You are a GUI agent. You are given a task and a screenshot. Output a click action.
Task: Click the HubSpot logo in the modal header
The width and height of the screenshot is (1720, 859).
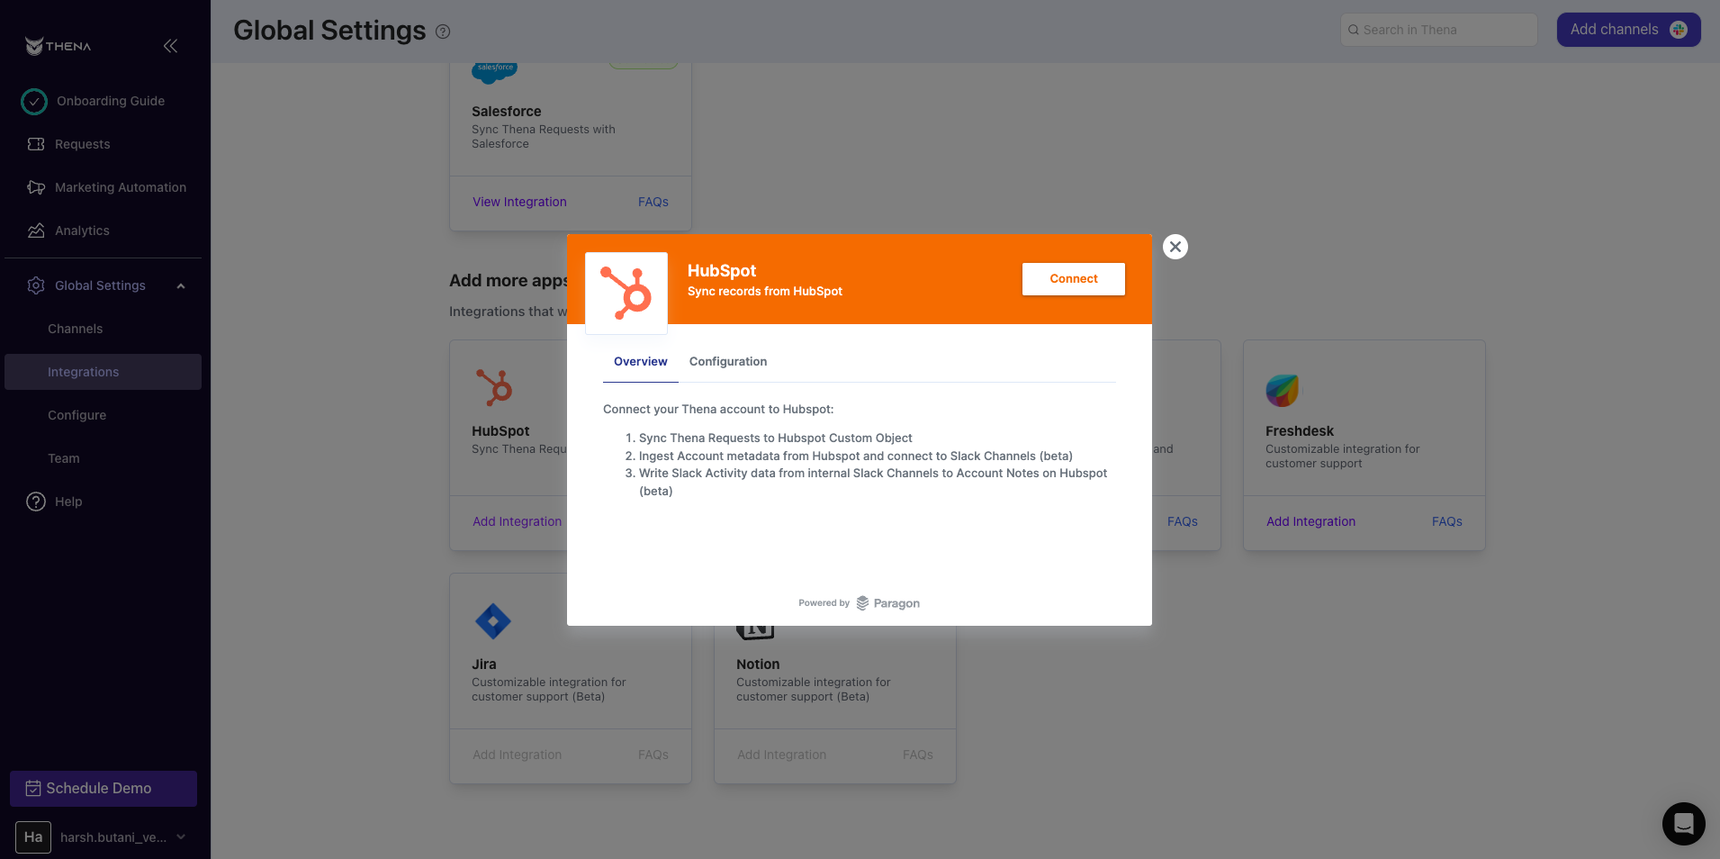[x=626, y=293]
